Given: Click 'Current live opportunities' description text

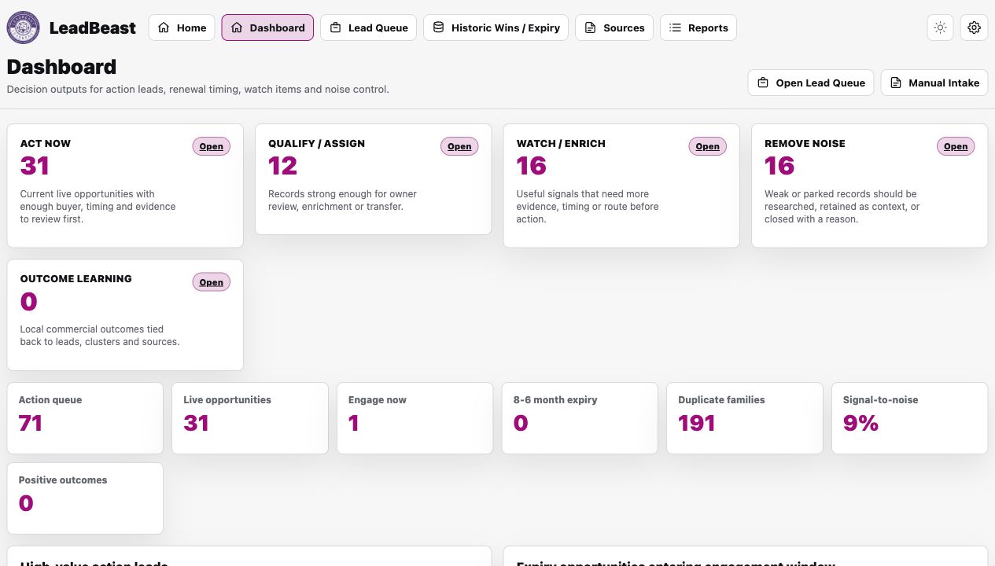Looking at the screenshot, I should point(98,207).
